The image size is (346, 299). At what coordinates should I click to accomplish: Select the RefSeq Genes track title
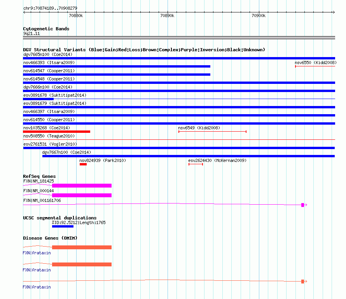click(39, 176)
